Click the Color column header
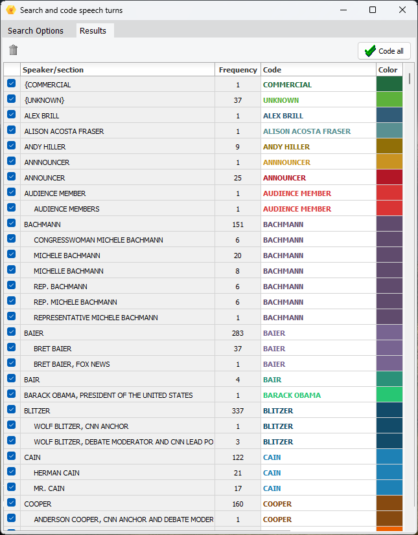 point(389,70)
